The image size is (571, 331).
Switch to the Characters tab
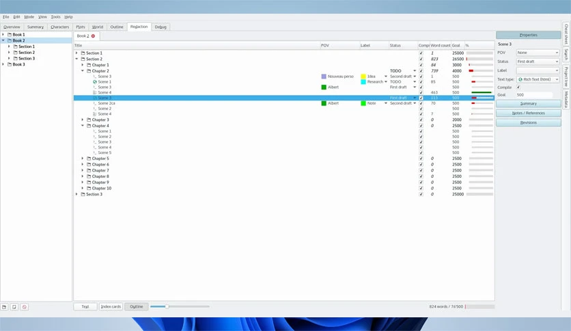[59, 27]
